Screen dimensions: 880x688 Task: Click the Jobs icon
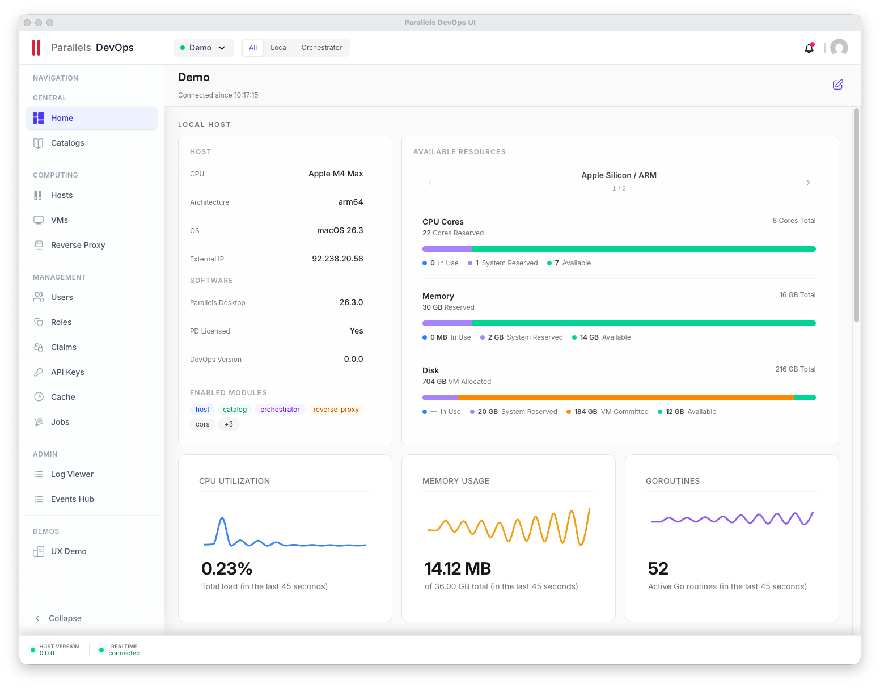click(39, 422)
